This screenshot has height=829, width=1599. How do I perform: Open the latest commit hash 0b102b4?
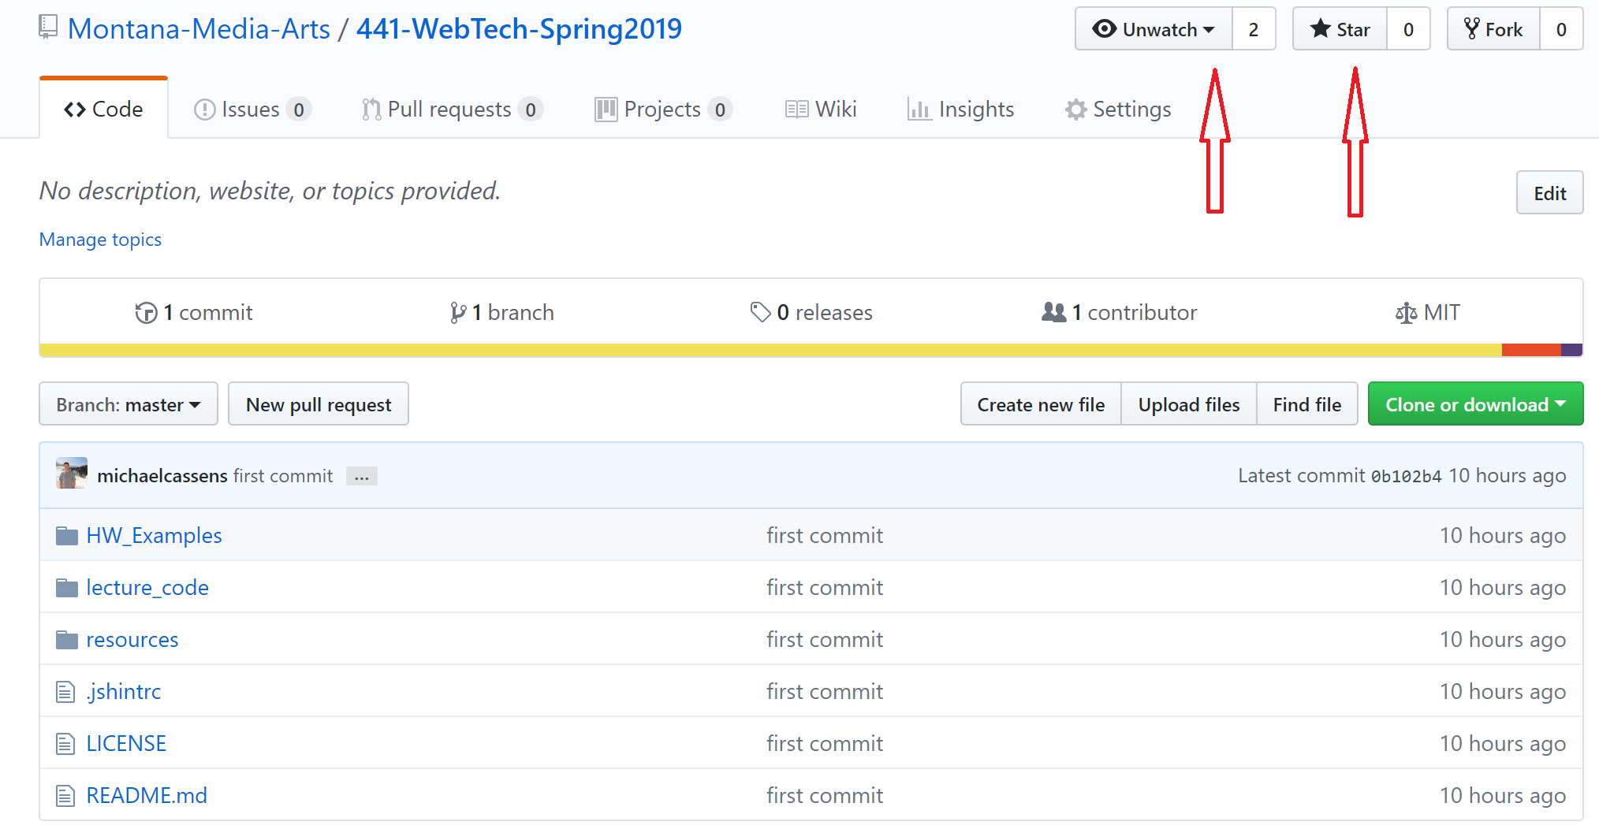click(1406, 476)
